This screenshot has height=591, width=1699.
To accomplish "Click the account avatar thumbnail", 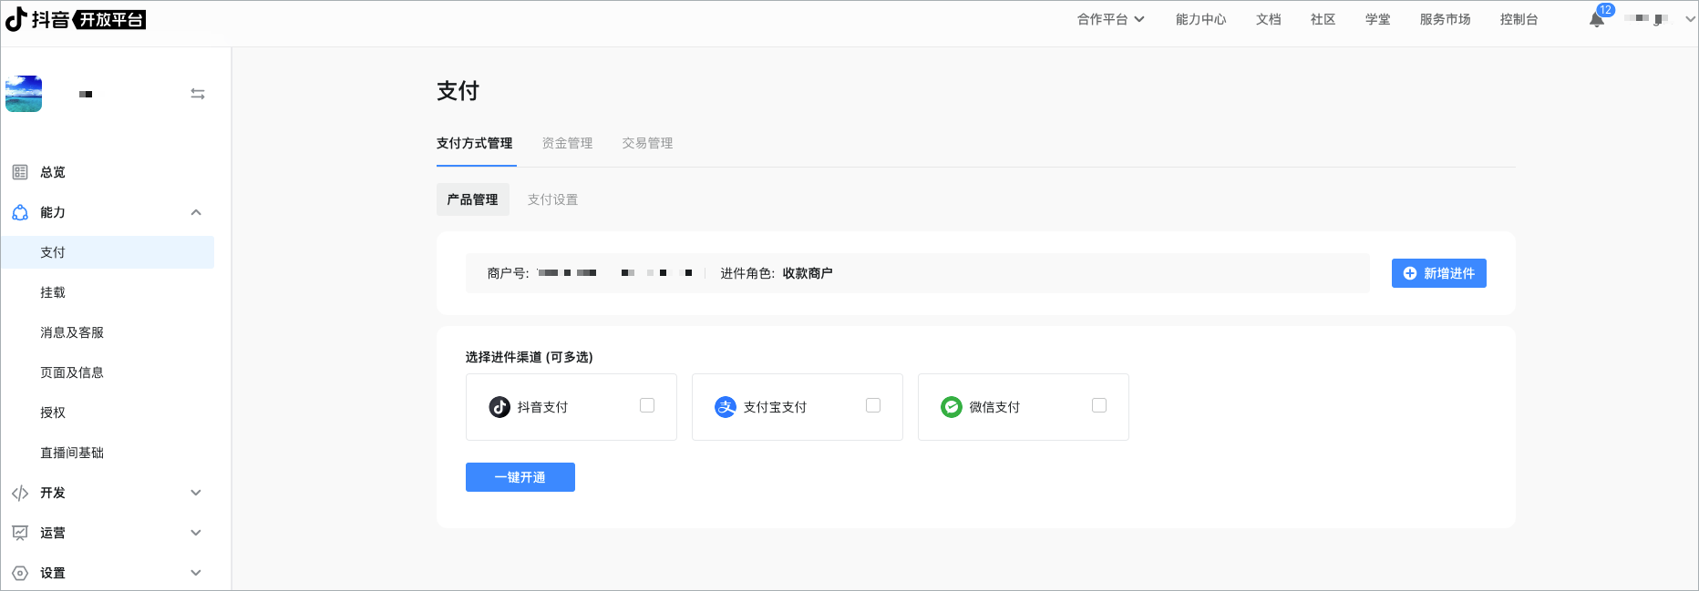I will pos(24,94).
